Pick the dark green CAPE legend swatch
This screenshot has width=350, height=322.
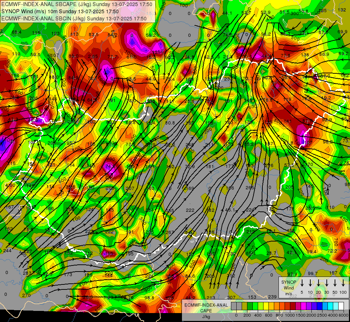pyautogui.click(x=250, y=306)
